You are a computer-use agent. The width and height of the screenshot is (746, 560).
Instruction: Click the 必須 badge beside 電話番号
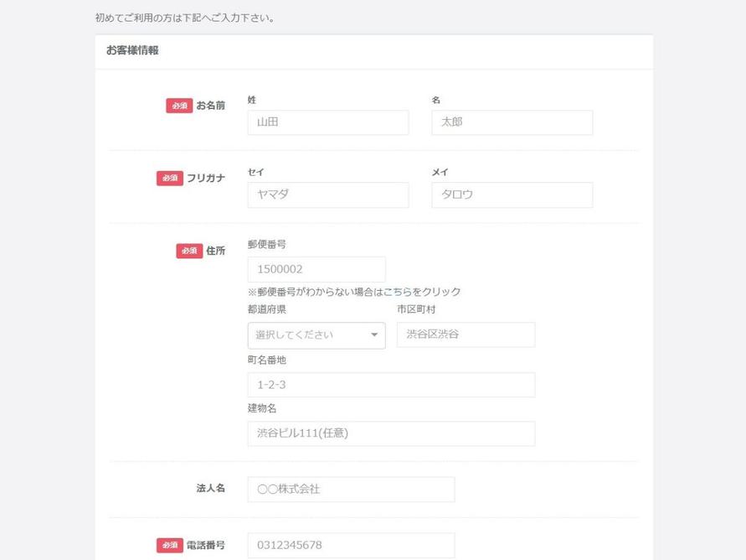(x=169, y=545)
